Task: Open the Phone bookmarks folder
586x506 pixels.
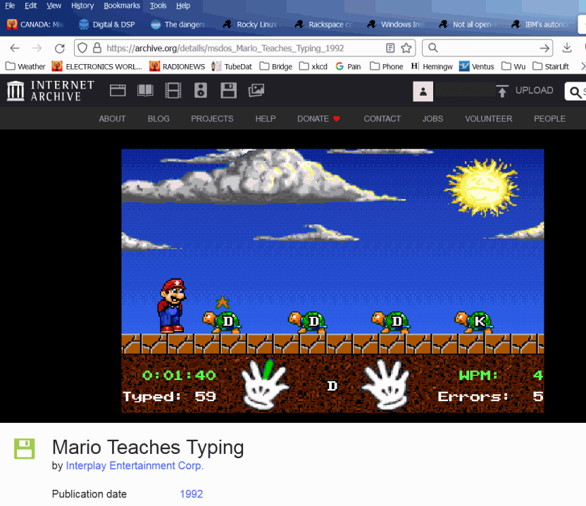Action: [387, 66]
